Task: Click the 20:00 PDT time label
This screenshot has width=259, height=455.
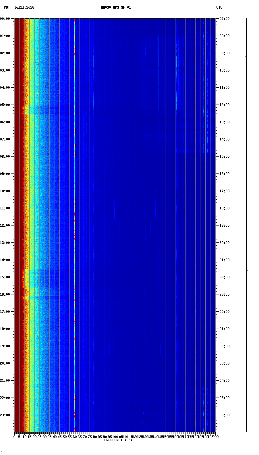Action: click(5, 363)
